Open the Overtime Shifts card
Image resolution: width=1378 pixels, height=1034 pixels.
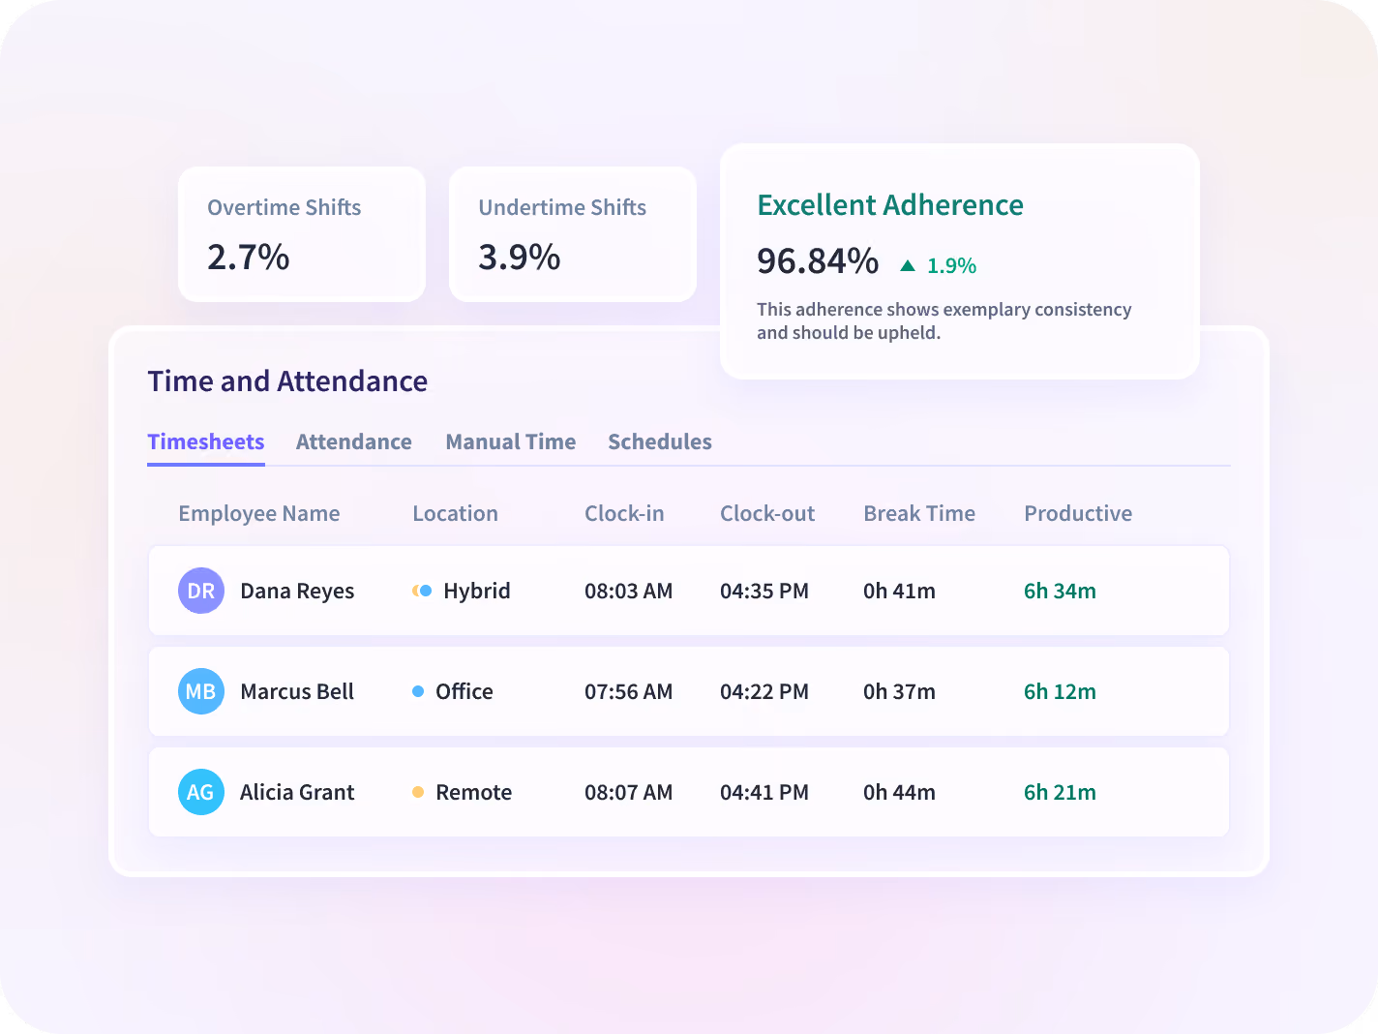pos(302,234)
